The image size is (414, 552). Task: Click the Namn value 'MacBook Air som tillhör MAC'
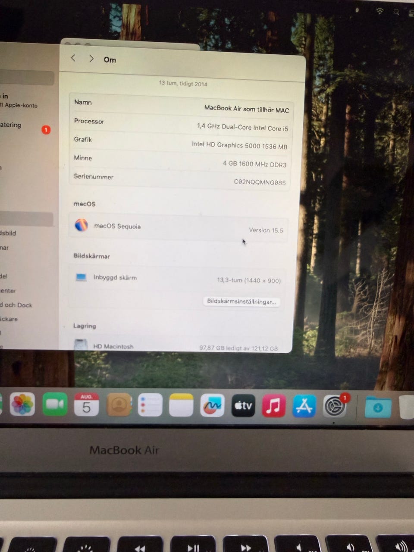(x=247, y=109)
